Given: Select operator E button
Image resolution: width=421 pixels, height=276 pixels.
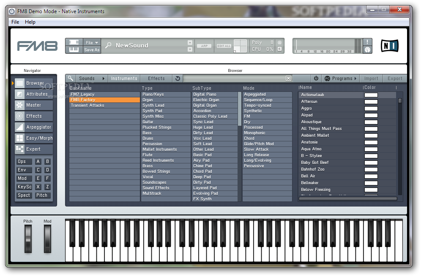Looking at the screenshot, I should [38, 178].
